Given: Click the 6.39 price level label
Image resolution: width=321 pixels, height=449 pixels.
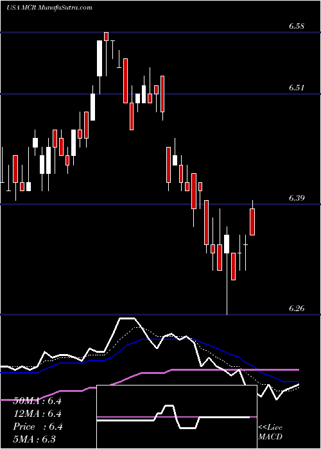Looking at the screenshot, I should 297,198.
